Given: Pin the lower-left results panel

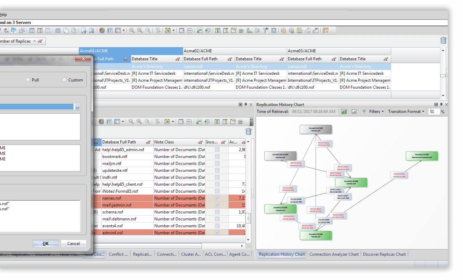Looking at the screenshot, I should [246, 104].
